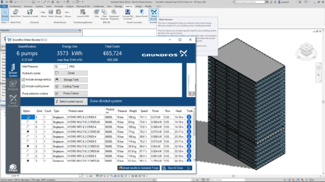This screenshot has height=182, width=325.
Task: Click the BIM 360 Glue icon
Action: click(x=97, y=14)
